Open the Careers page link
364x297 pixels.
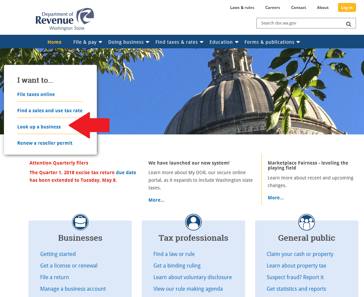tap(272, 8)
